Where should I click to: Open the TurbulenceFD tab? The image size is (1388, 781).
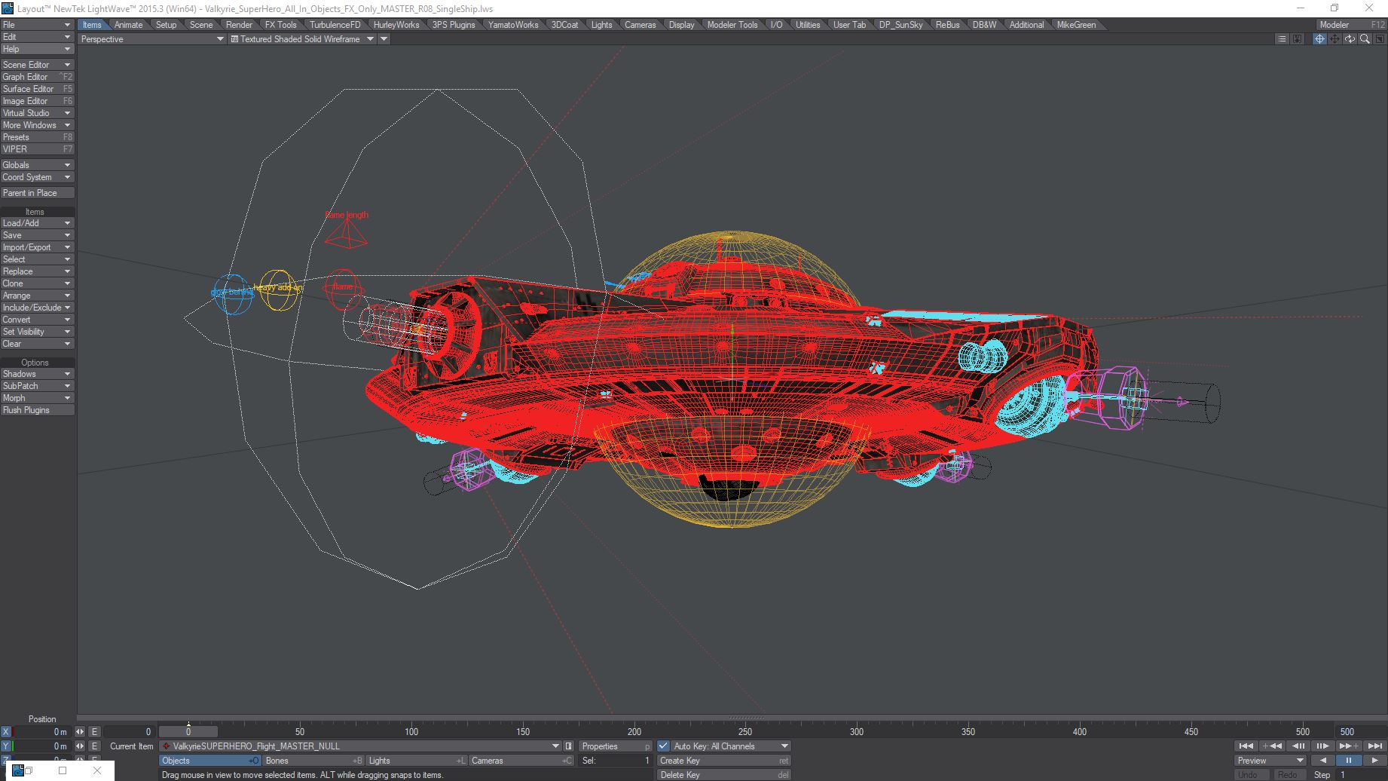[x=335, y=25]
